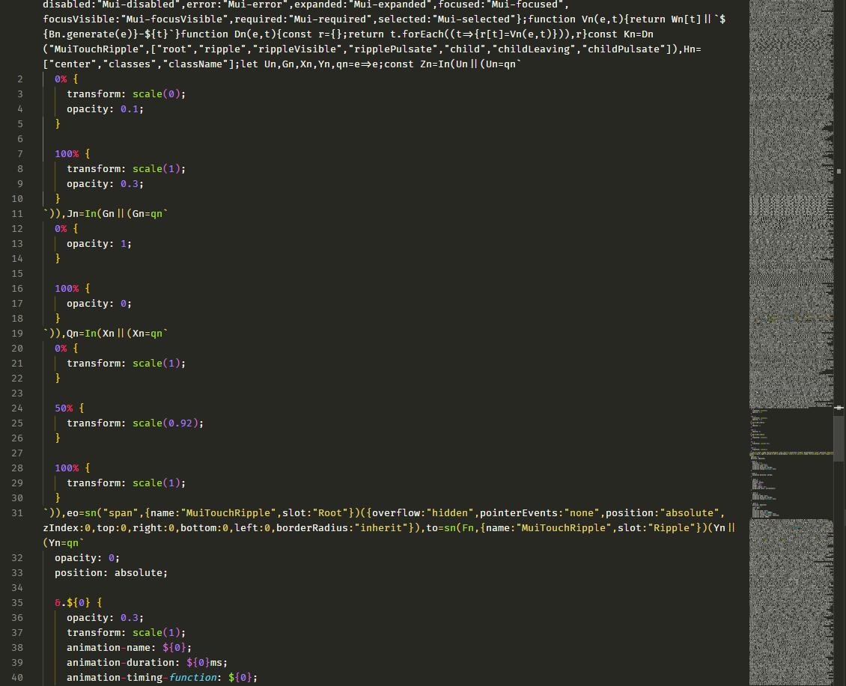This screenshot has width=846, height=686.
Task: Click 'transform: scale(0.92);' code line
Action: pos(136,423)
